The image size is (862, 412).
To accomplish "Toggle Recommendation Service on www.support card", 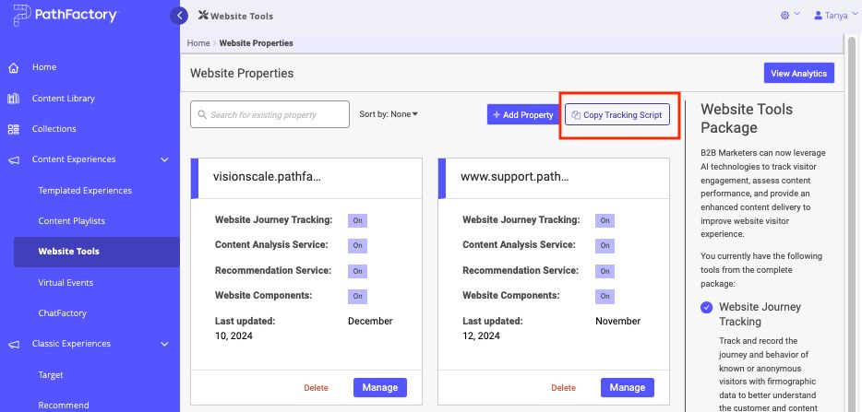I will 605,271.
